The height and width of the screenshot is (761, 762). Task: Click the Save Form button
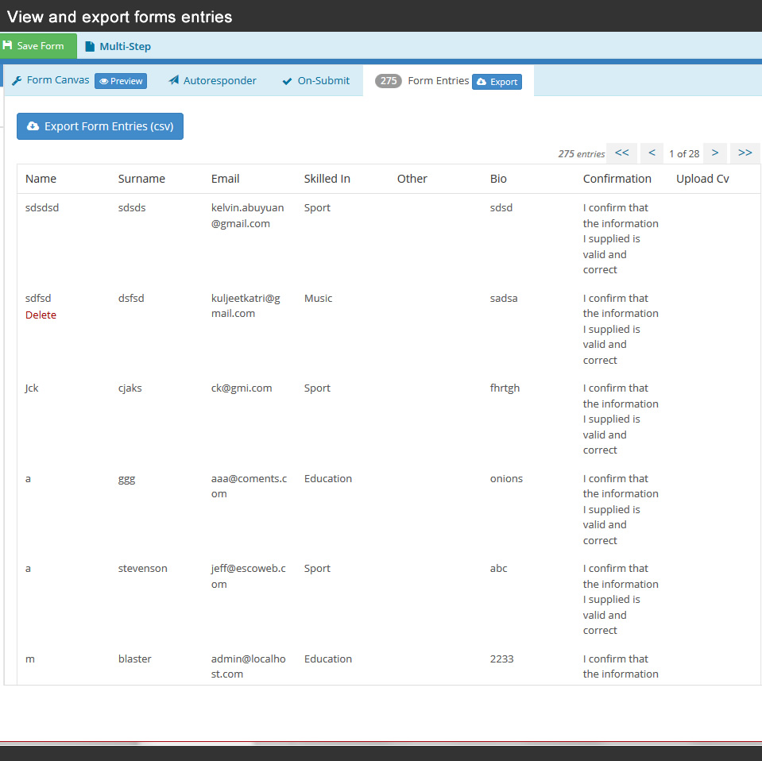tap(38, 46)
